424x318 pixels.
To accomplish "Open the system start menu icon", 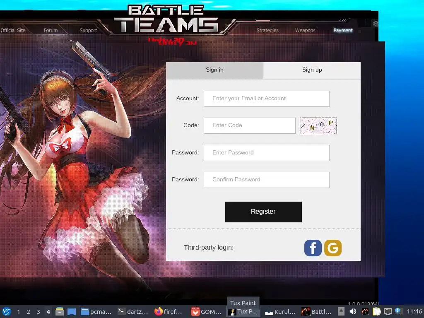I will (x=7, y=312).
